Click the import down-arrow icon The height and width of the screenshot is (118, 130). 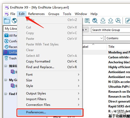[x=103, y=21]
